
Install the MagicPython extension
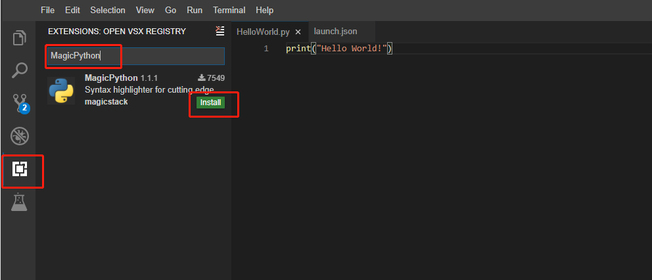210,103
